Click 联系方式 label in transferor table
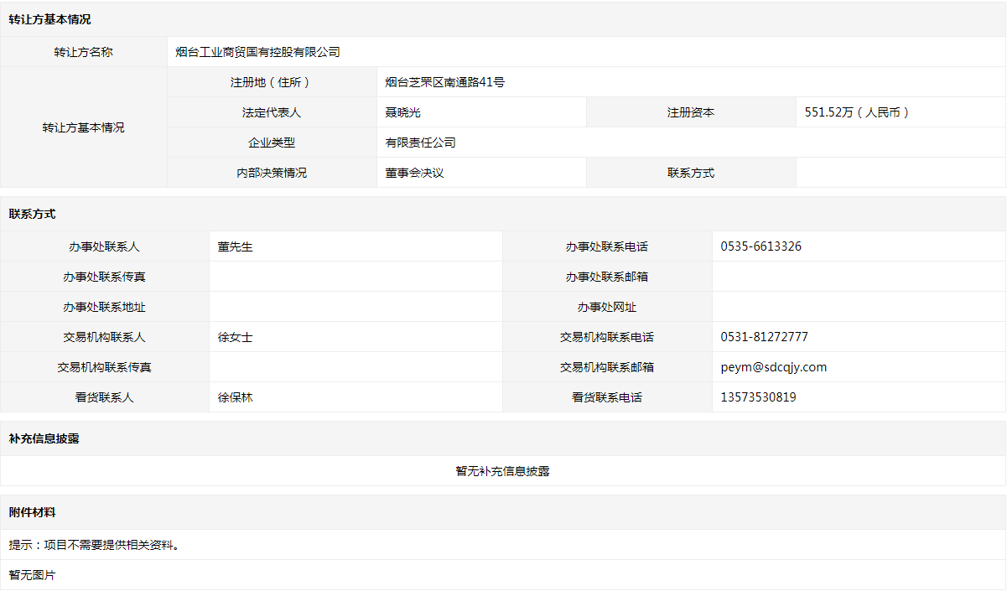1007x591 pixels. coord(691,173)
